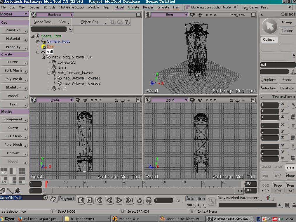This screenshot has height=222, width=296.
Task: Open the Display menu
Action: (34, 7)
